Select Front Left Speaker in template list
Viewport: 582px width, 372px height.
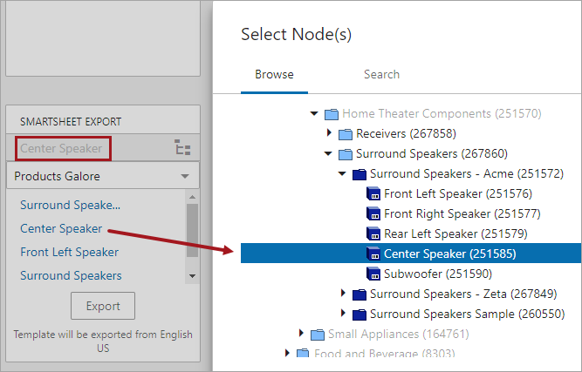(70, 253)
